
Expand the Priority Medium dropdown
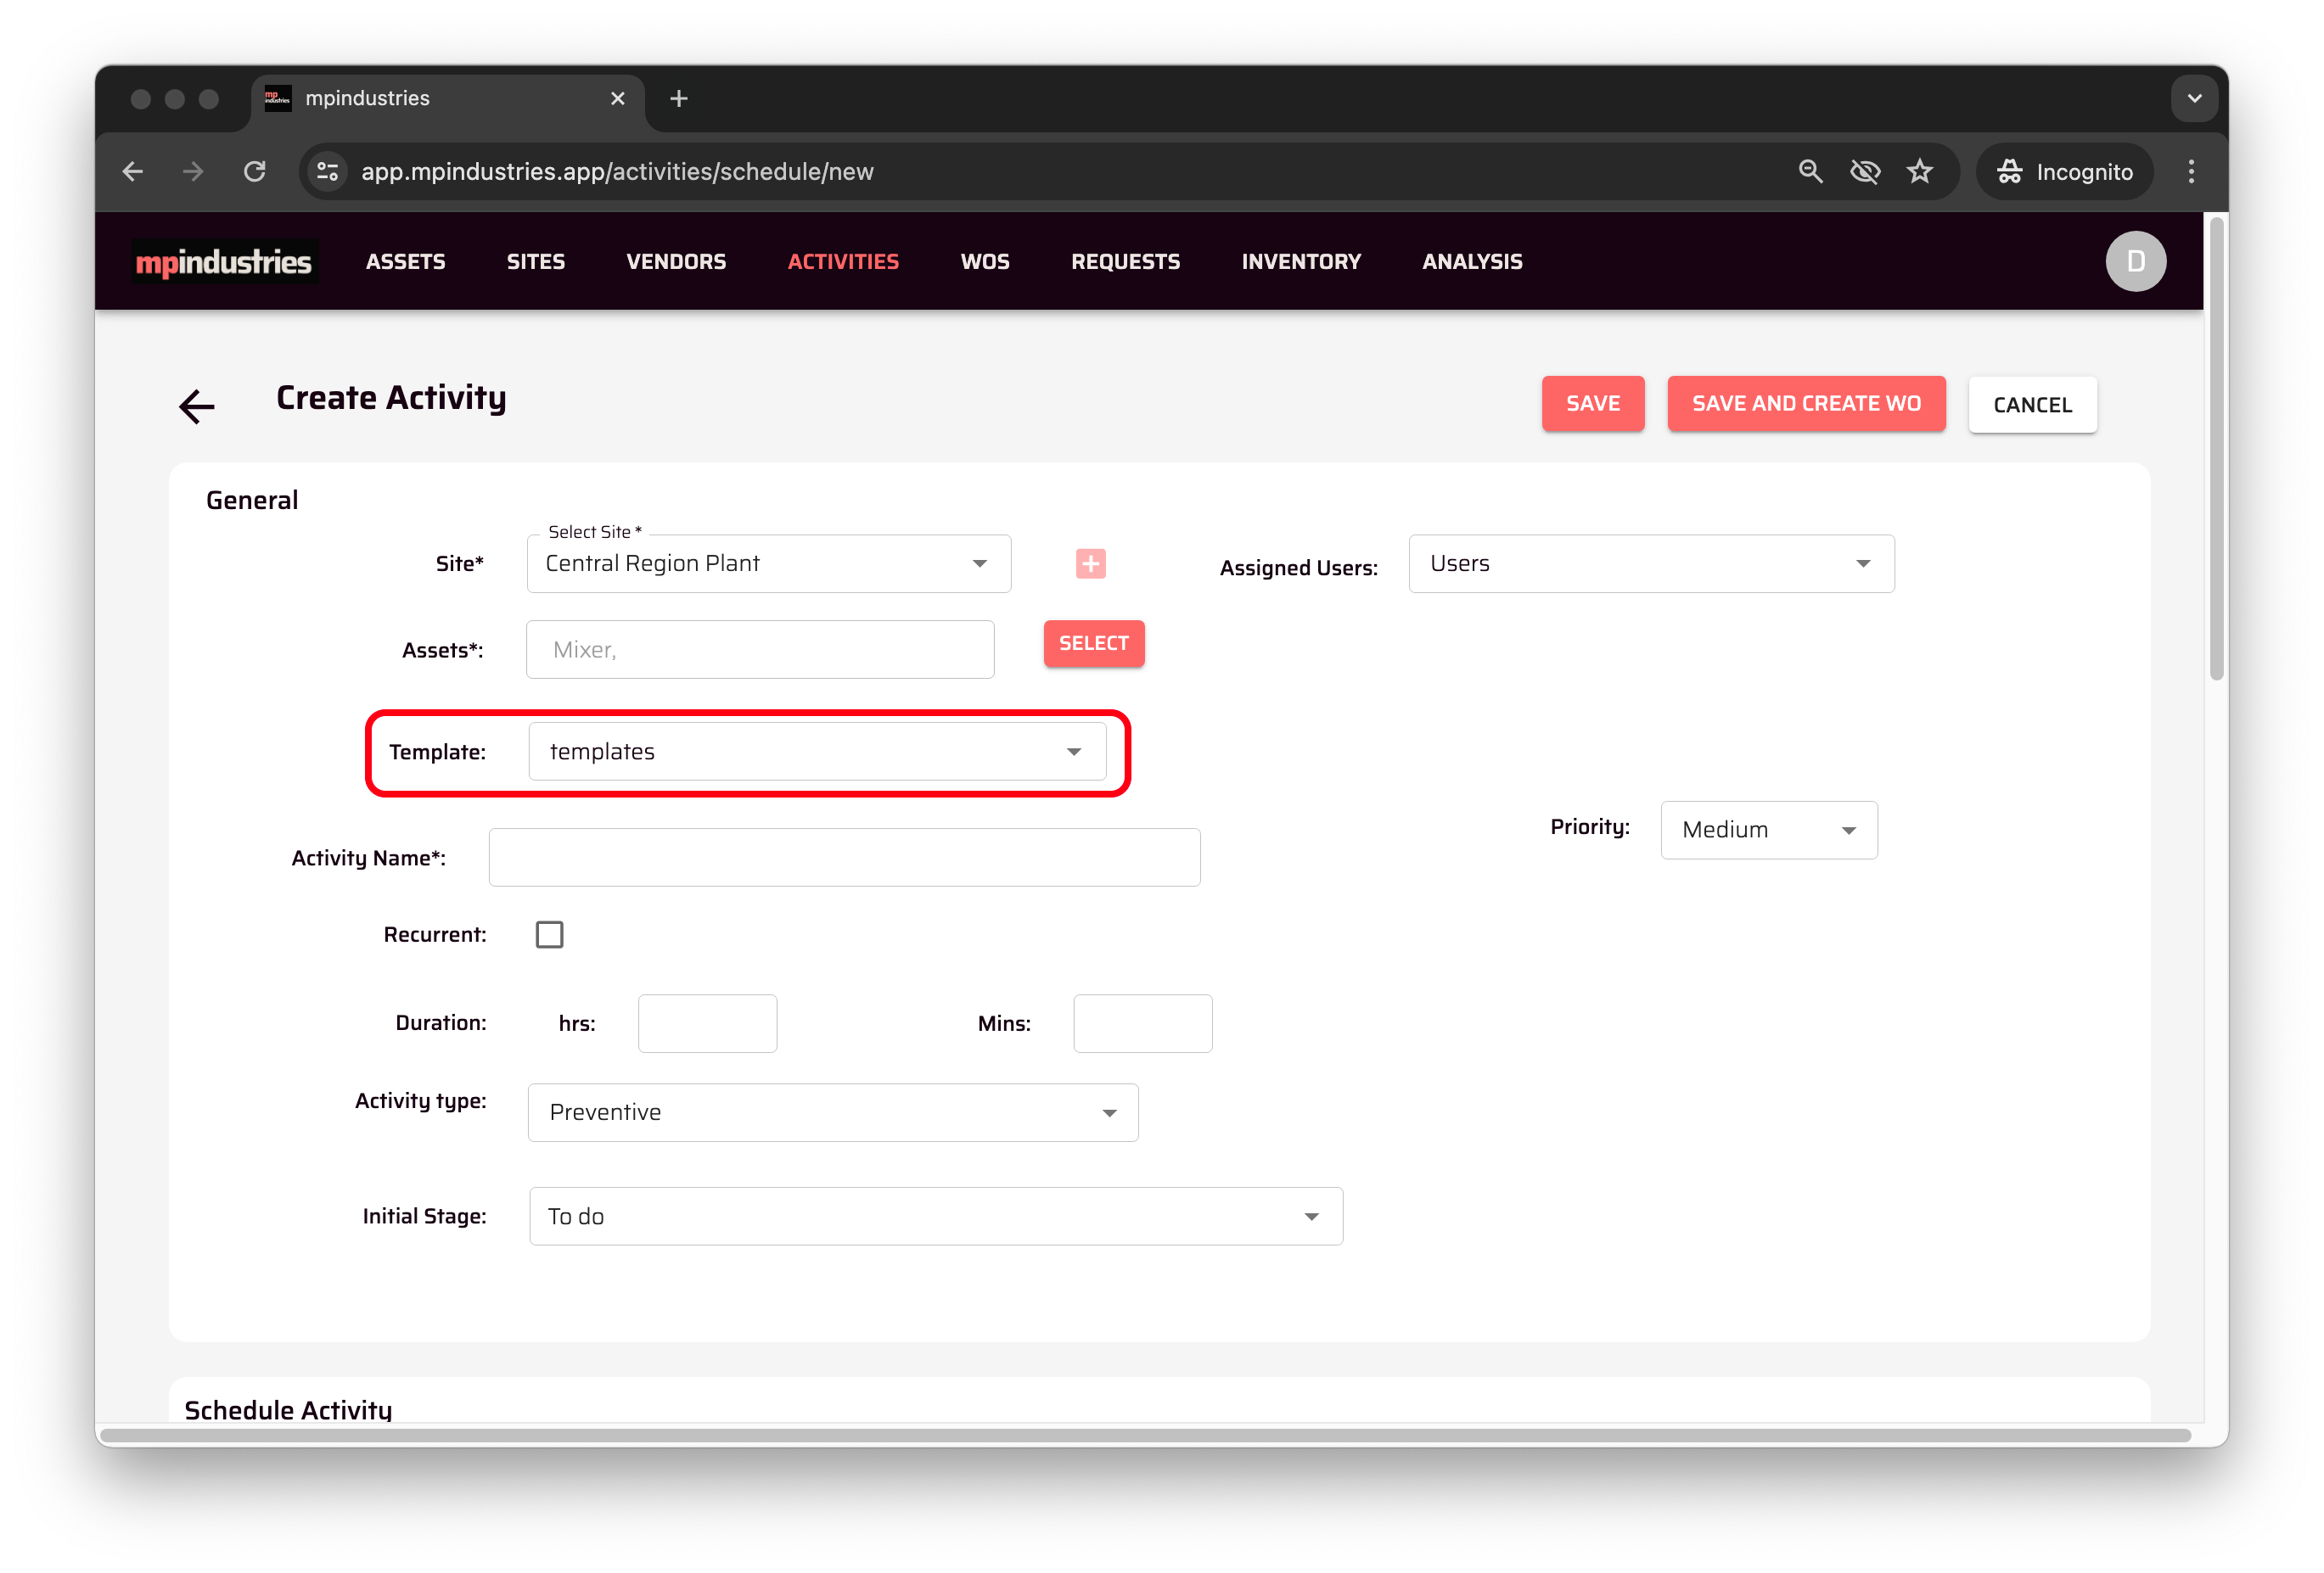click(1768, 830)
